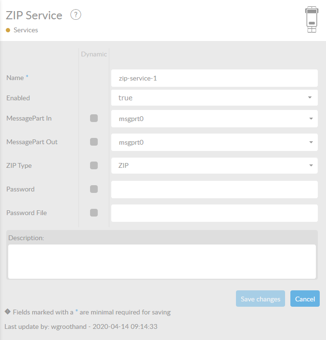The height and width of the screenshot is (340, 326).
Task: Tick the Dynamic checkbox for Password
Action: [x=94, y=189]
